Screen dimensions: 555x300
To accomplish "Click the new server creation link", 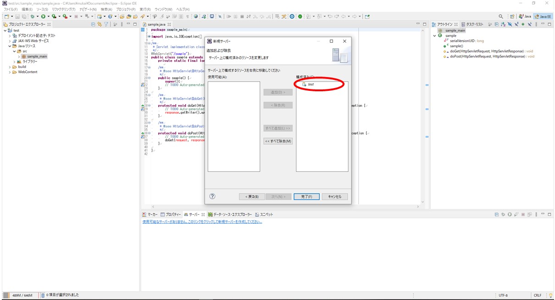I will click(x=202, y=222).
